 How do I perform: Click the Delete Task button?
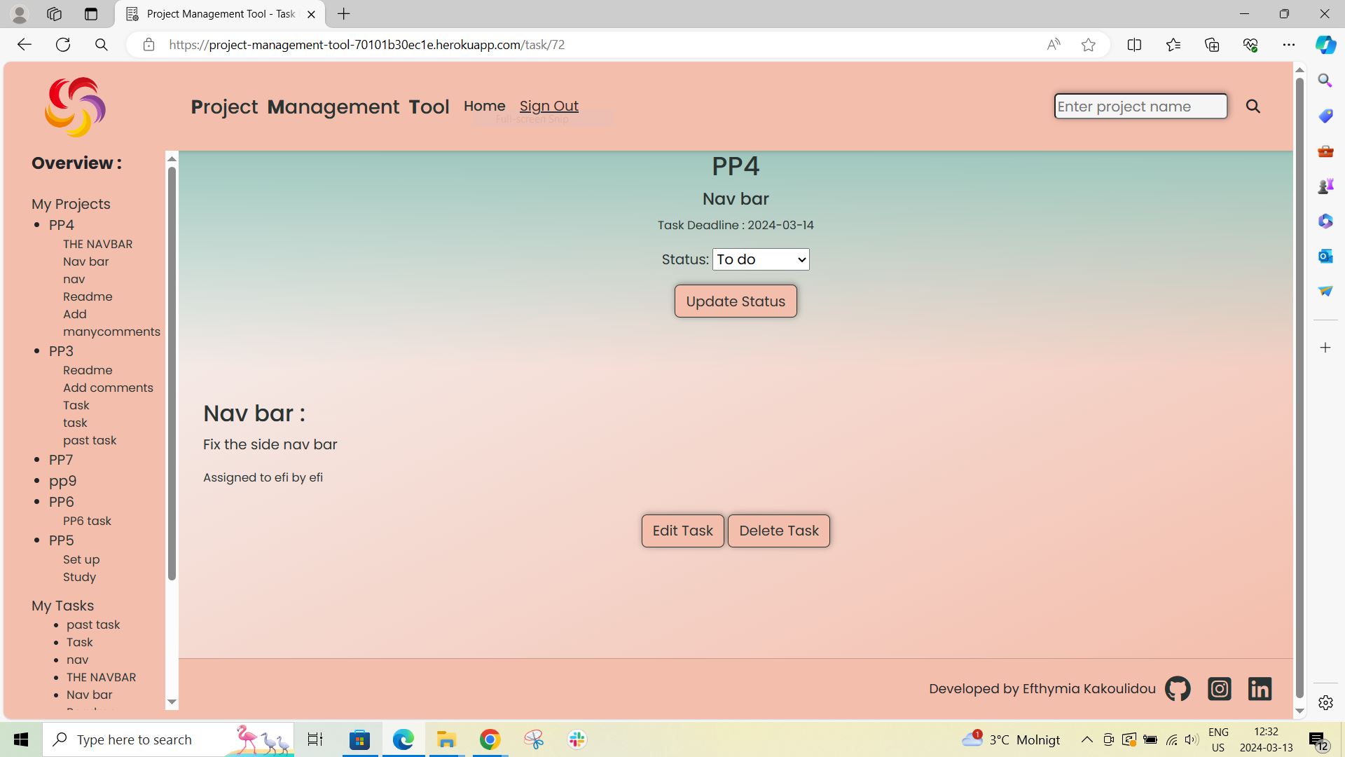pyautogui.click(x=778, y=531)
